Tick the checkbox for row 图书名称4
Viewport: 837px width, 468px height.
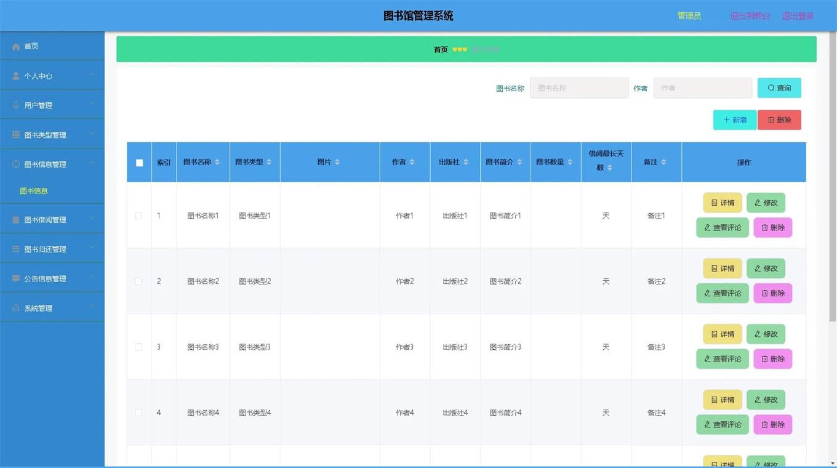[x=138, y=413]
